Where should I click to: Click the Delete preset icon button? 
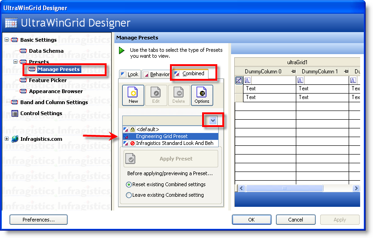pyautogui.click(x=179, y=95)
